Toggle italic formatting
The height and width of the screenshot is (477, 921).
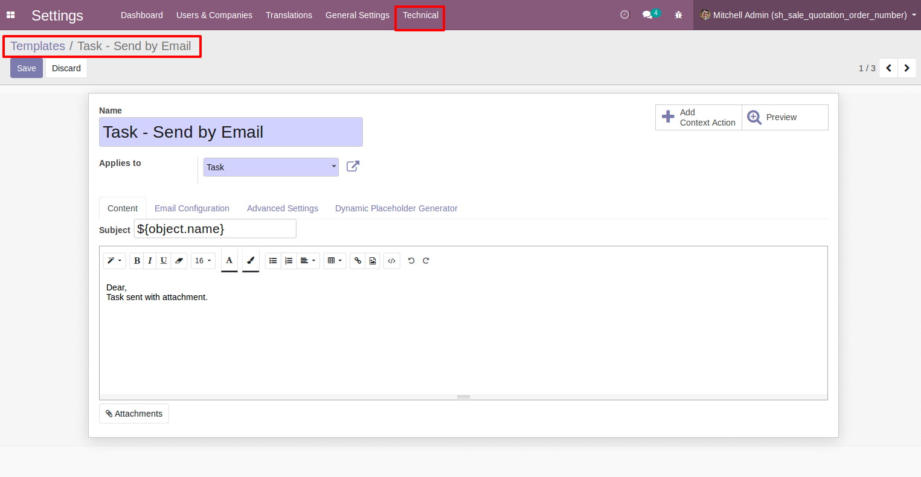point(150,261)
